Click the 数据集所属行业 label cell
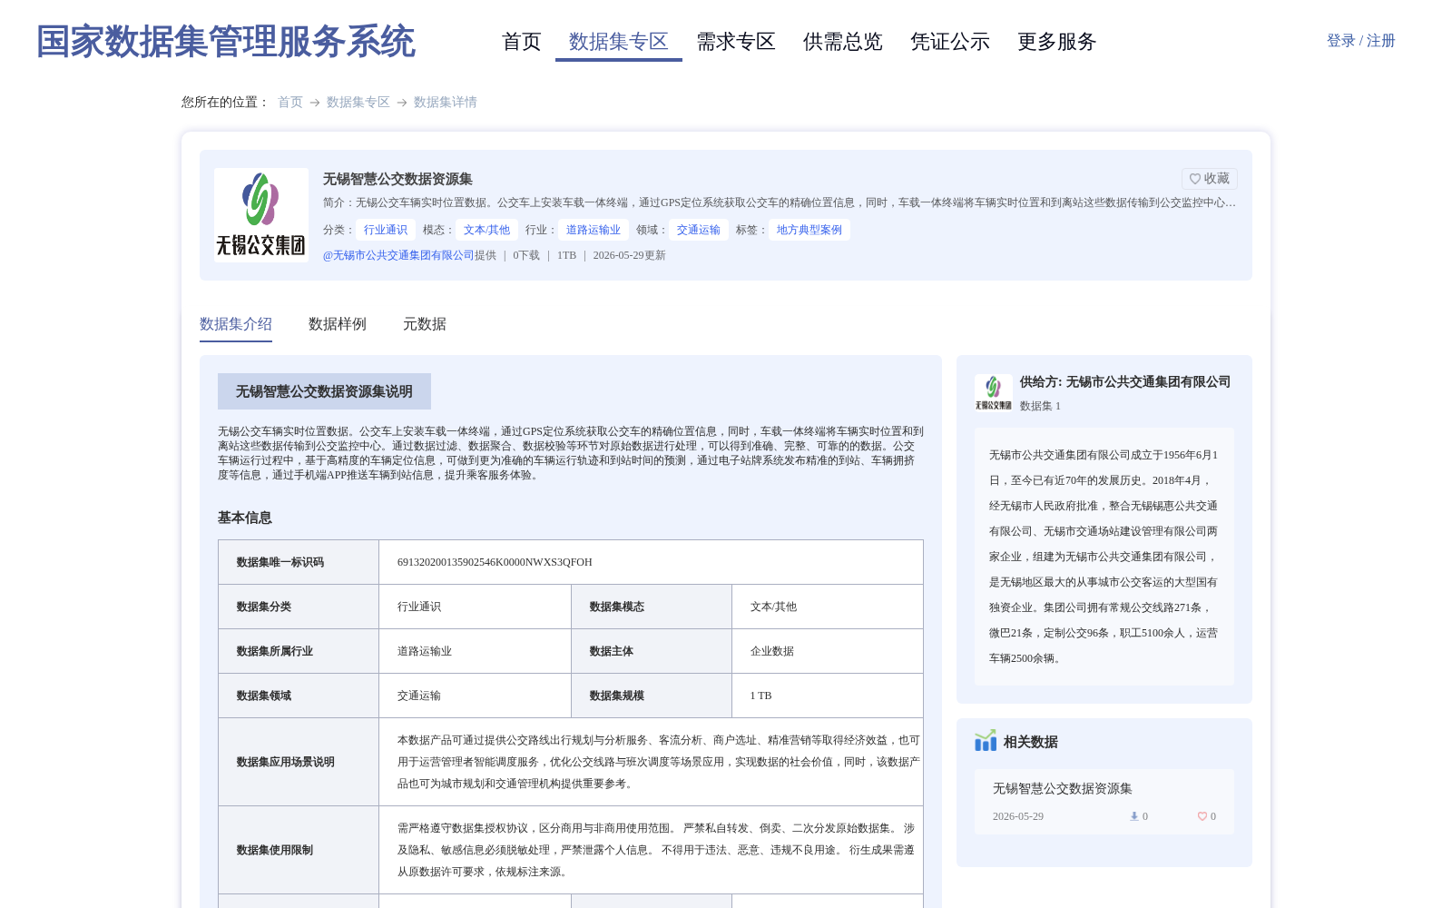 point(299,651)
